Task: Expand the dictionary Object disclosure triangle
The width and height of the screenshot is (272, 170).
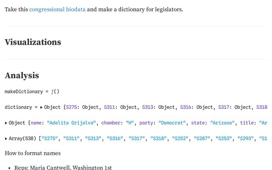Action: click(x=41, y=108)
